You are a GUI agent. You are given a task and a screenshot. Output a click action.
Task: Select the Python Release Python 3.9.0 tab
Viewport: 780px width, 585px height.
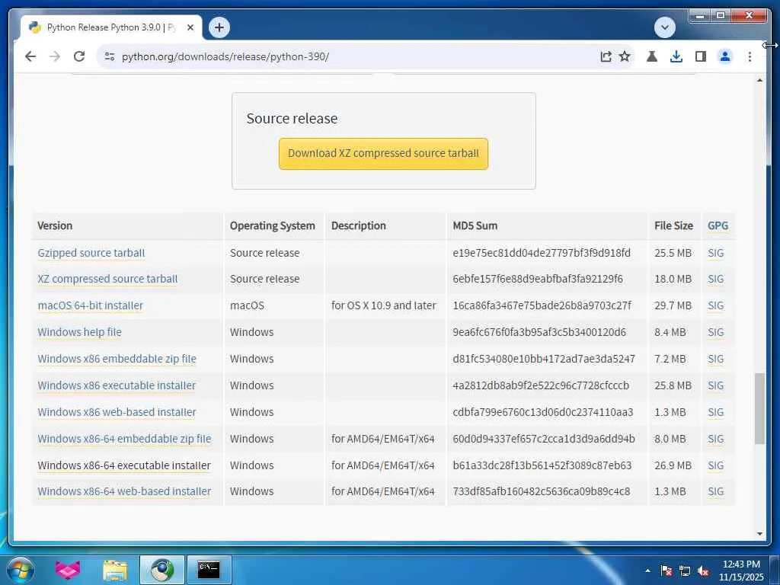click(x=111, y=27)
